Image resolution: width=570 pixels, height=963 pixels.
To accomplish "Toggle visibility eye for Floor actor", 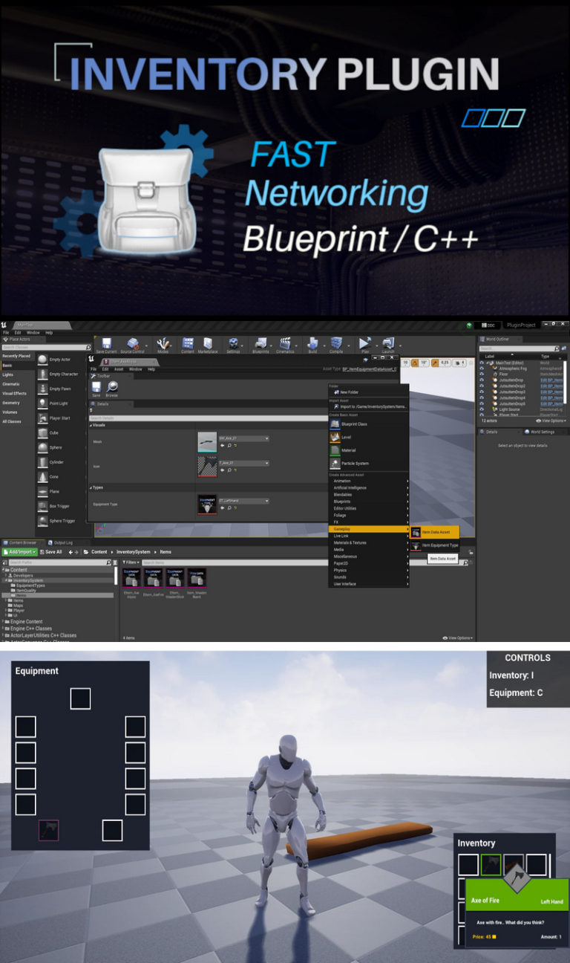I will coord(482,374).
